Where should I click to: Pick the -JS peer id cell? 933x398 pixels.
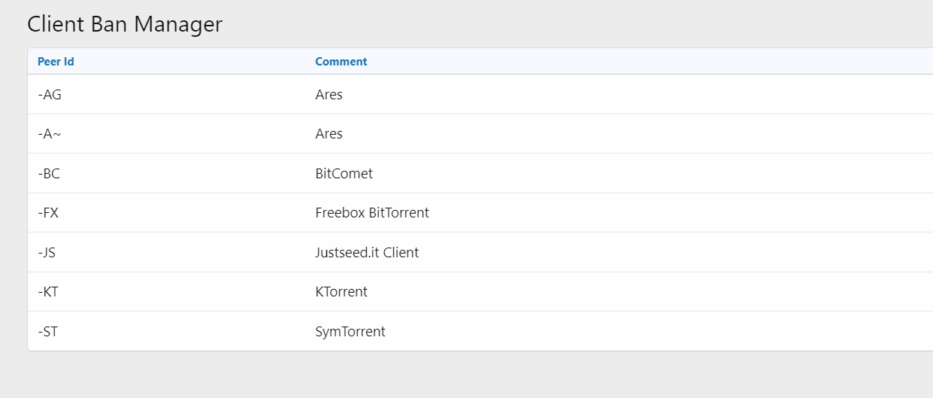[x=47, y=253]
